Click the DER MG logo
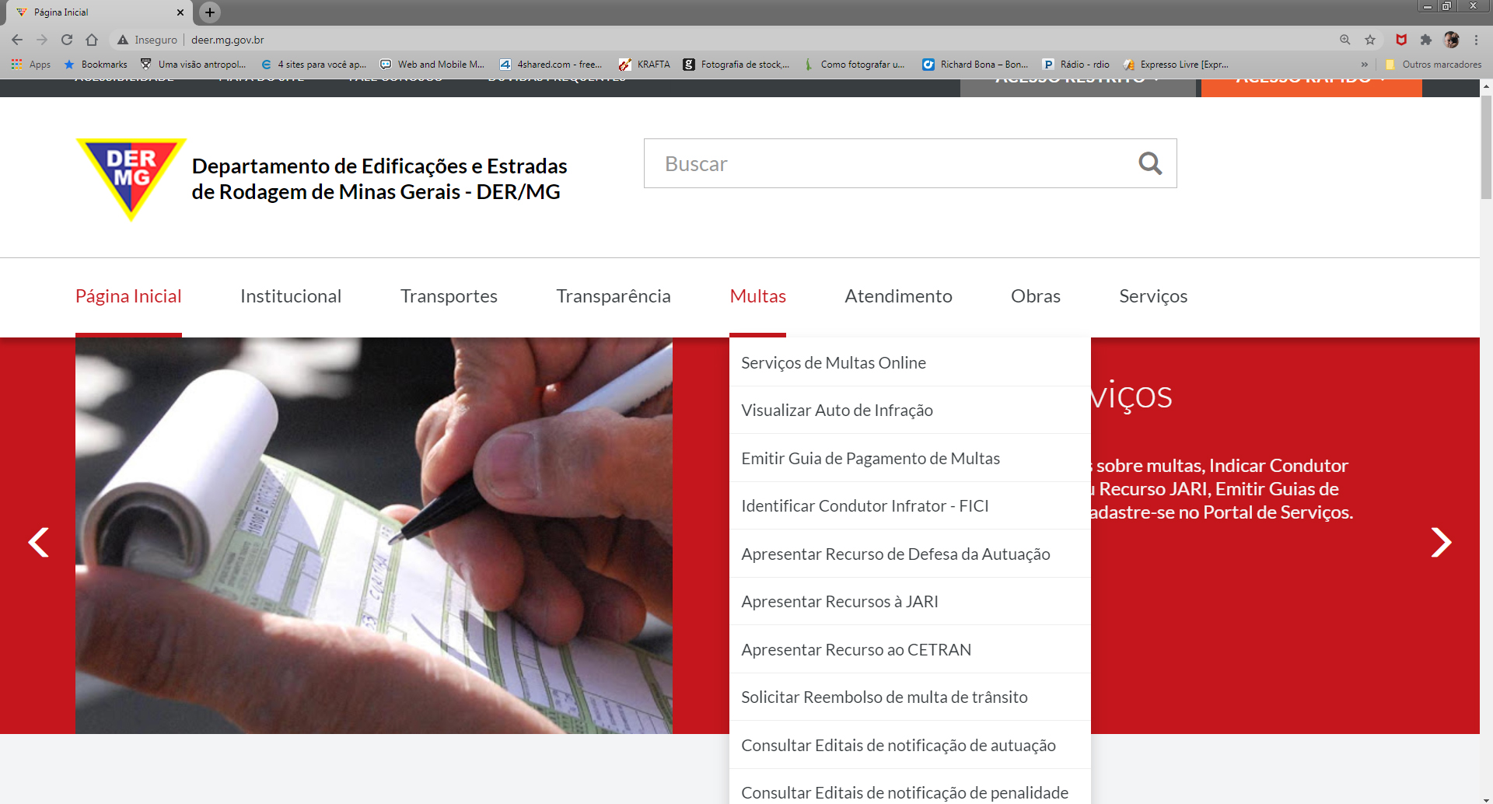Screen dimensions: 1493x804 coord(131,178)
